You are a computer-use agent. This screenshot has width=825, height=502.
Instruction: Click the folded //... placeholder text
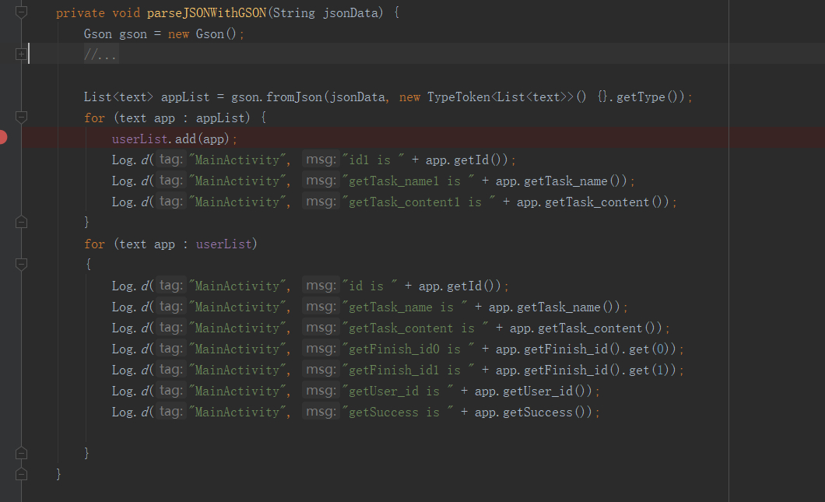pos(101,54)
